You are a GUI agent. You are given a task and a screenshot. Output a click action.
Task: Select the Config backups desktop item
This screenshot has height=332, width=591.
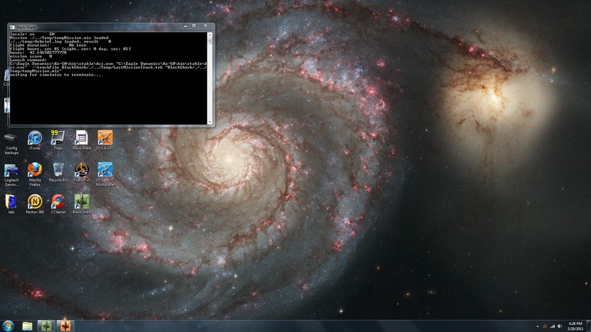(11, 143)
